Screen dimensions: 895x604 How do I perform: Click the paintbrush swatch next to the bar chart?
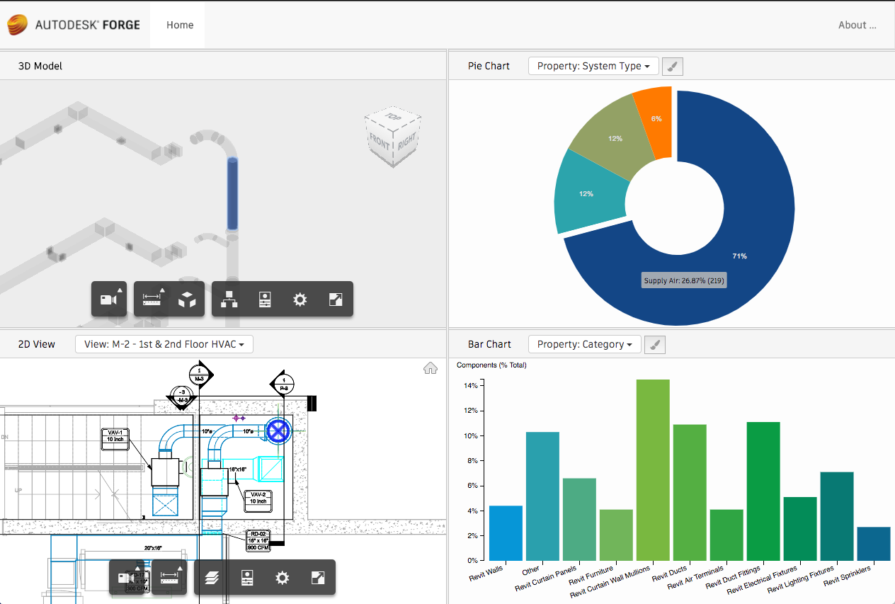(x=654, y=344)
